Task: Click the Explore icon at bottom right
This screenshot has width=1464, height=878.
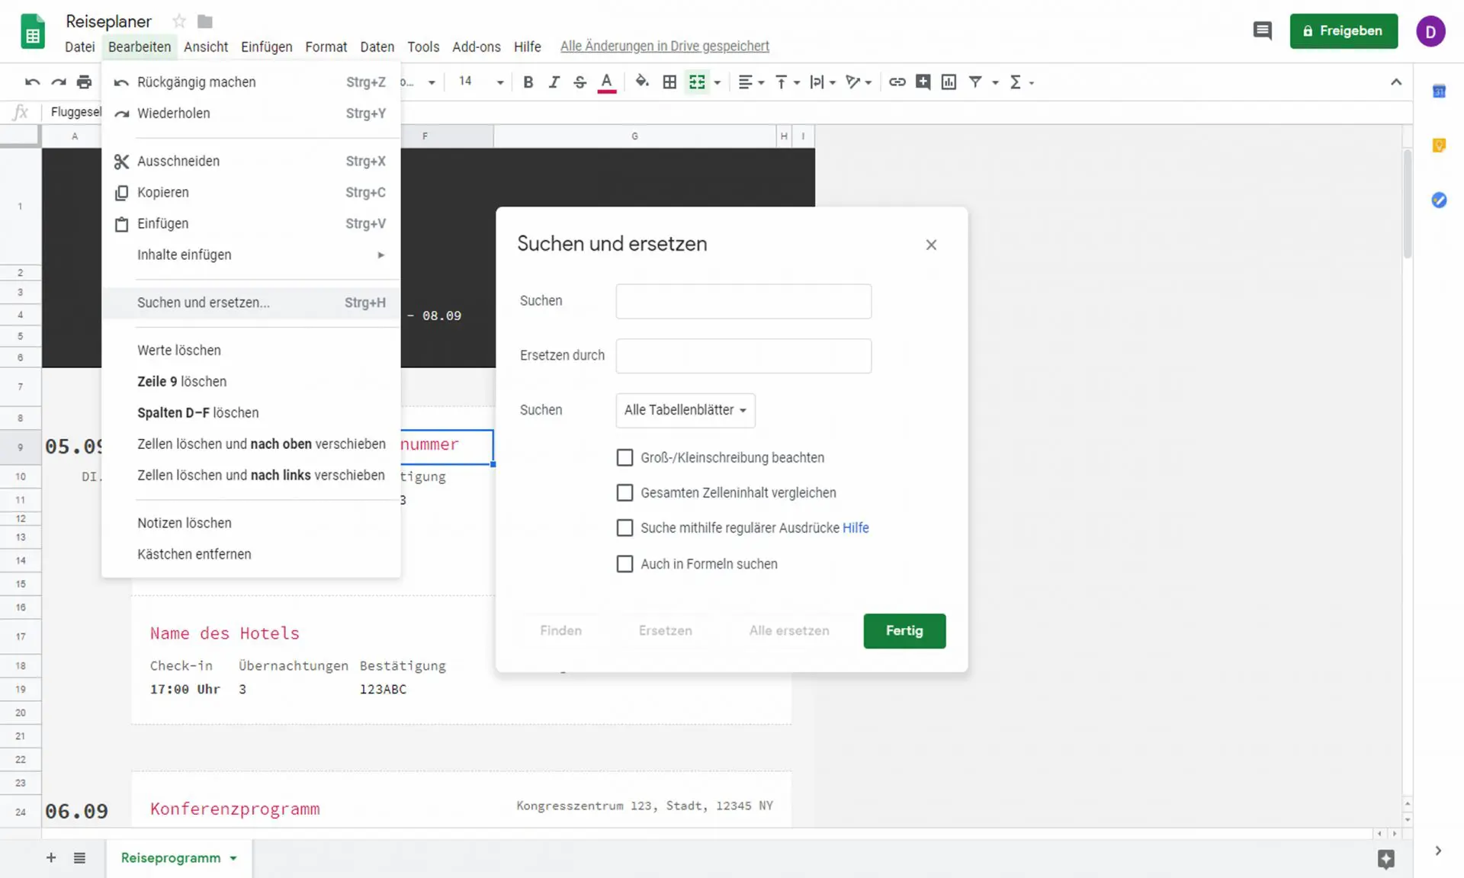Action: [x=1386, y=860]
